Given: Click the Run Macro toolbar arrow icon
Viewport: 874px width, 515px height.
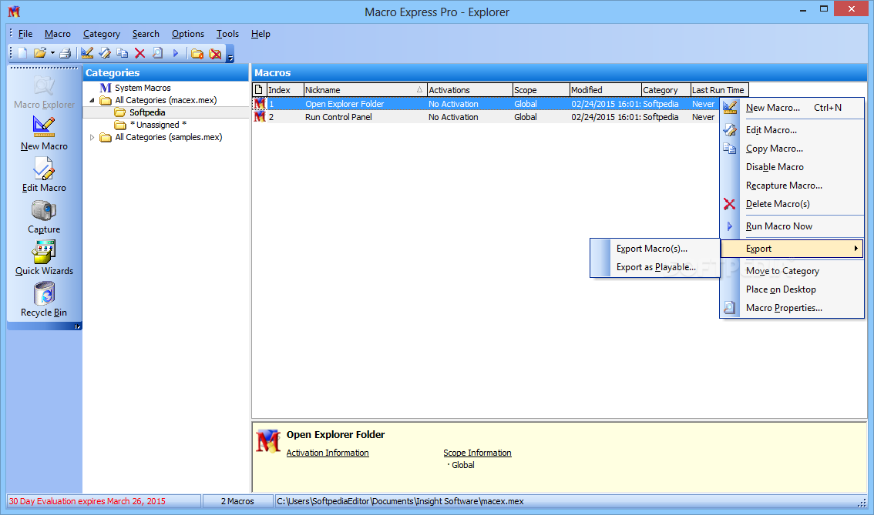Looking at the screenshot, I should coord(176,53).
